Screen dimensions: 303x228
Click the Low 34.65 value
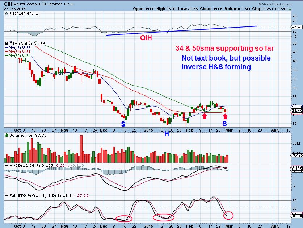click(x=188, y=9)
